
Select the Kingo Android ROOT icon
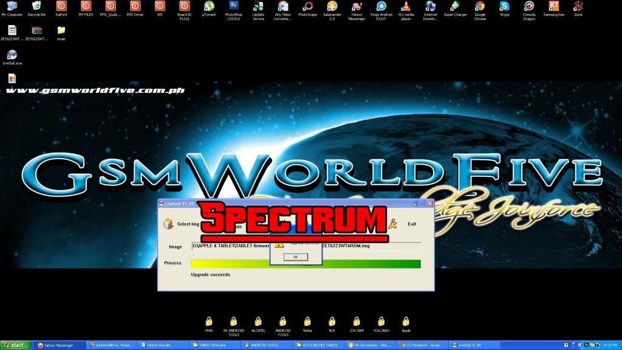pyautogui.click(x=381, y=10)
